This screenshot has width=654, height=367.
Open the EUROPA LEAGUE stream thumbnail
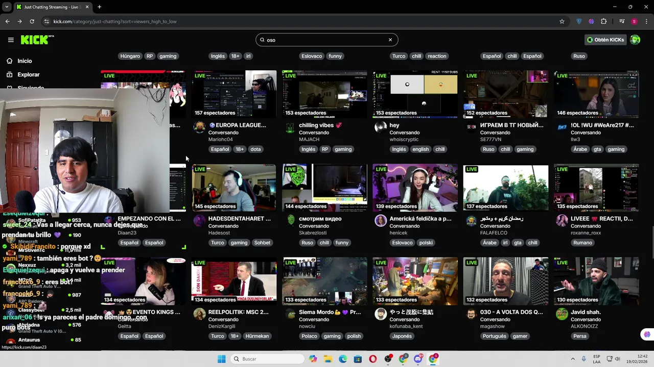click(234, 94)
